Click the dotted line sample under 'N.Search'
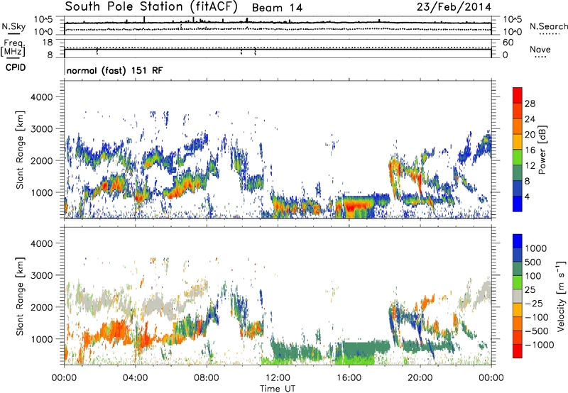 (x=549, y=34)
